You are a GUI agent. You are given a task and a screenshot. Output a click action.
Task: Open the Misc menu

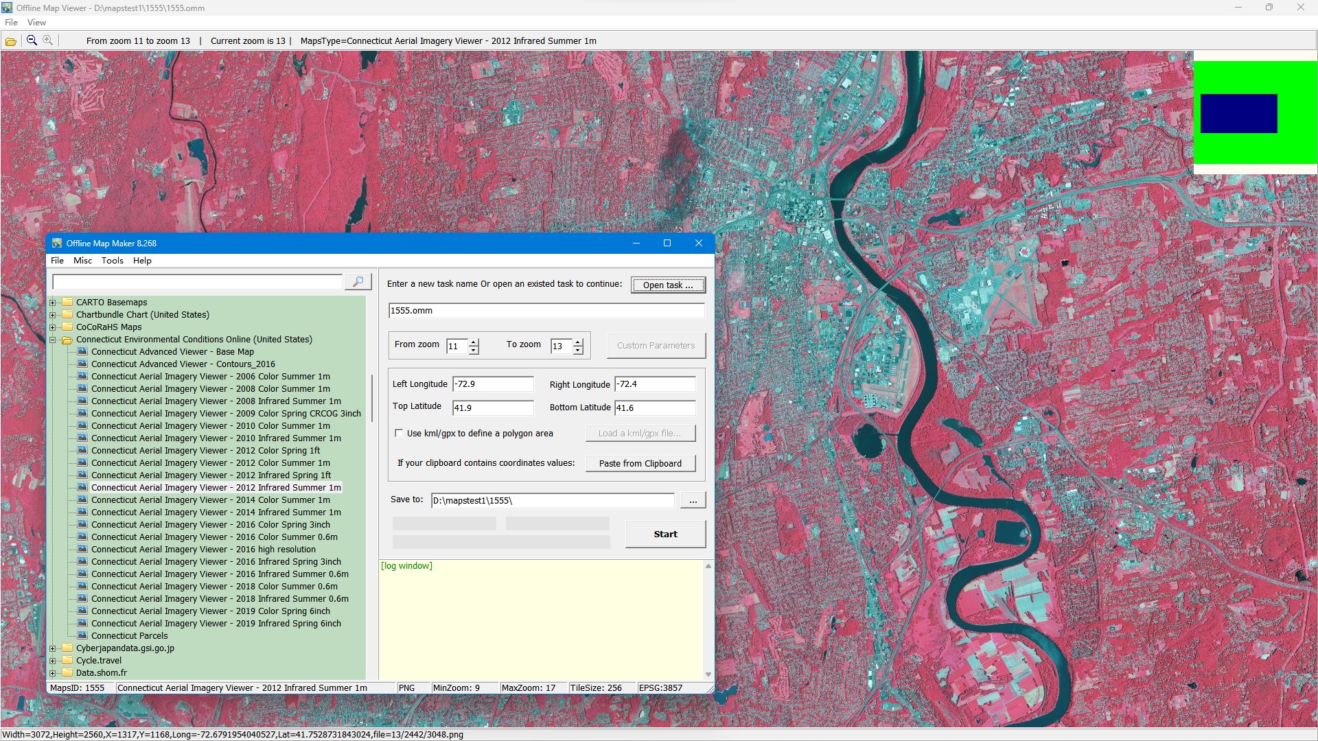pyautogui.click(x=82, y=261)
